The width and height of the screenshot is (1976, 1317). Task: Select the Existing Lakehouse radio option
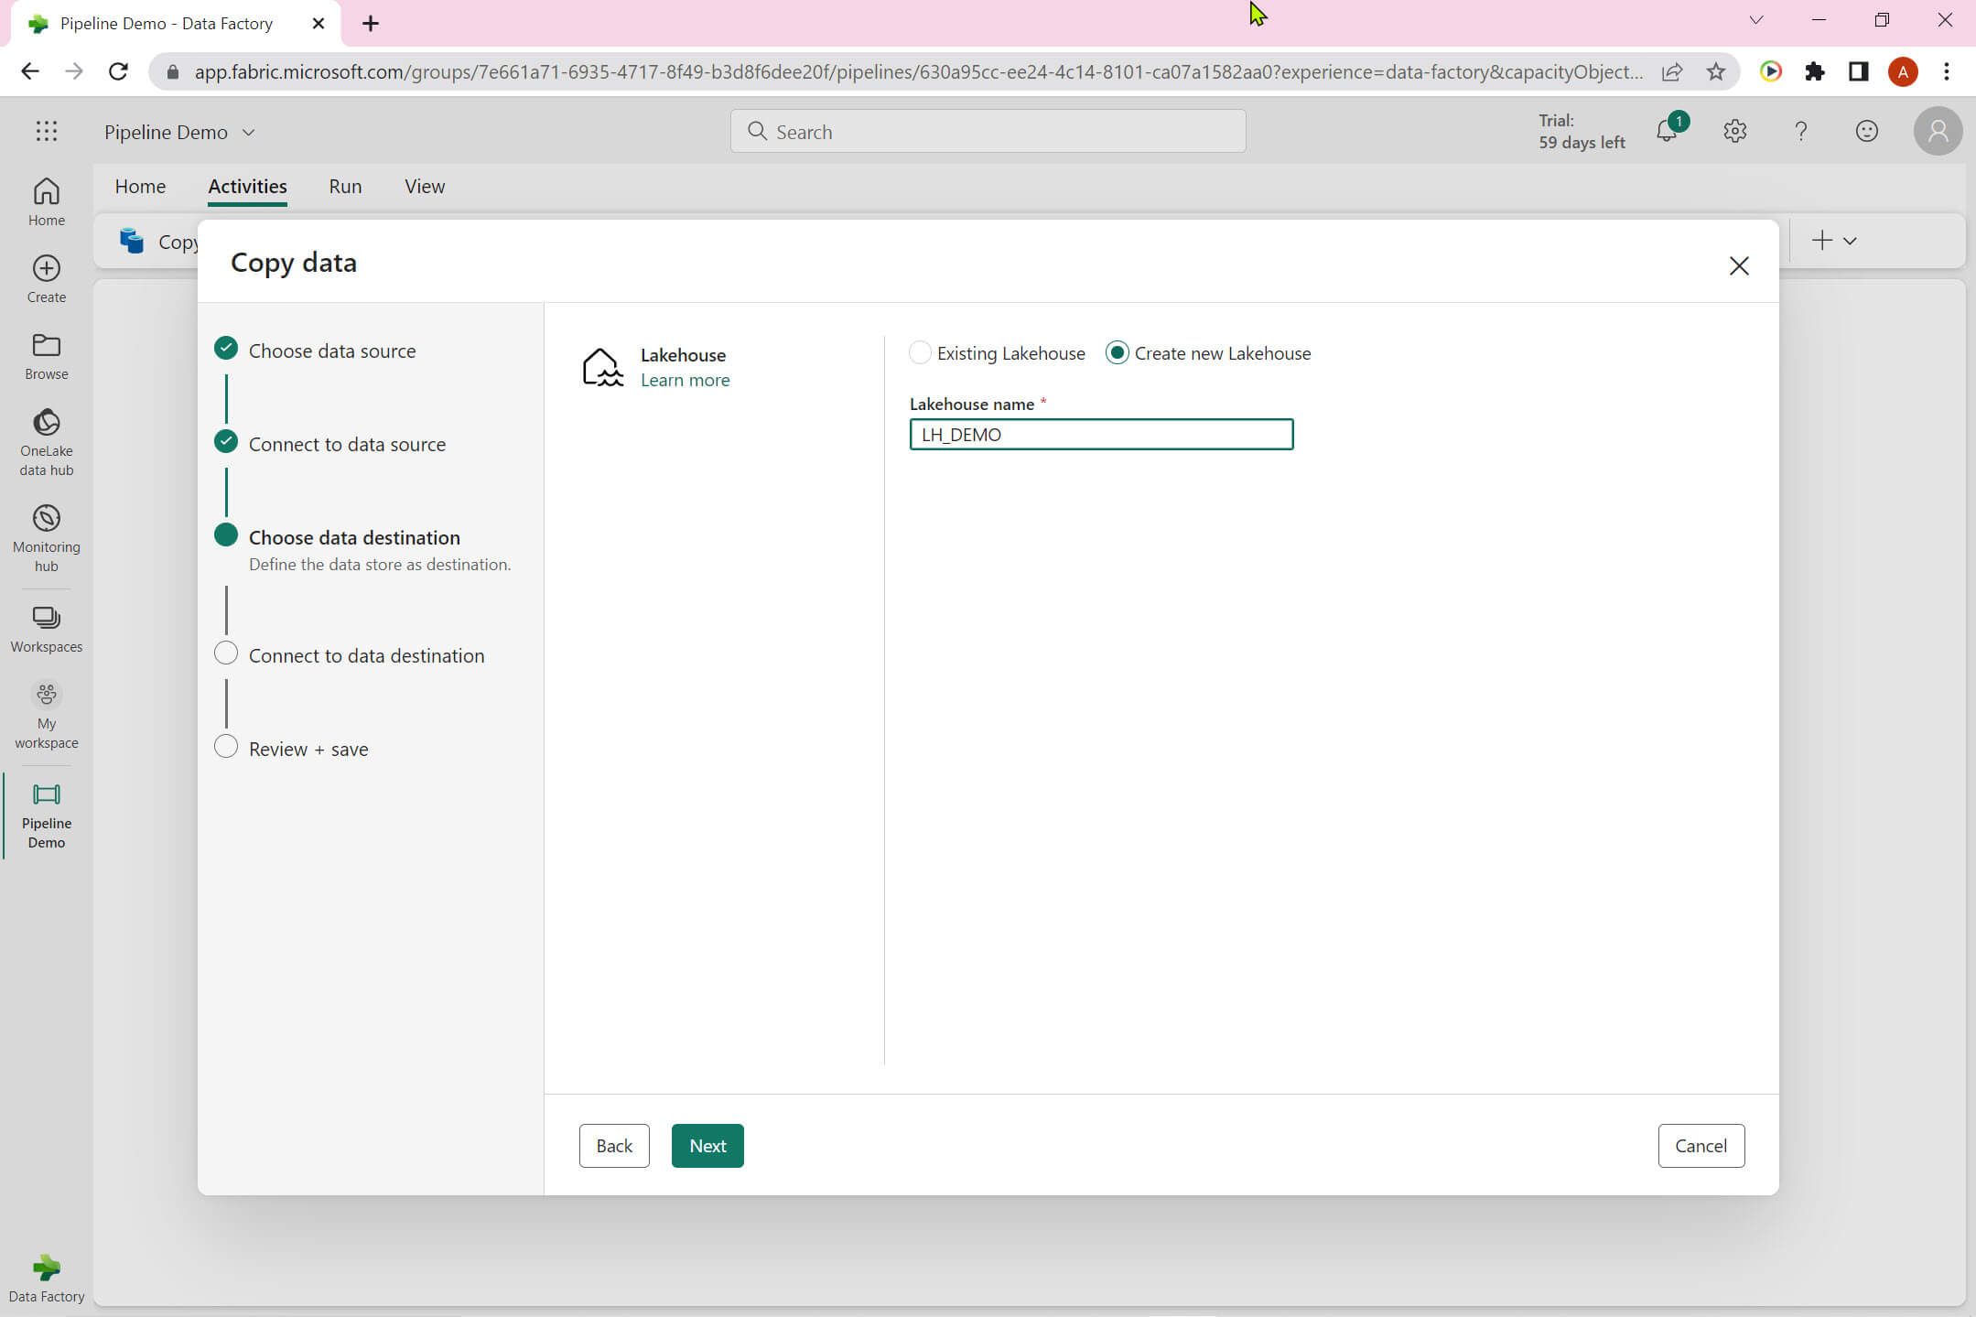pos(920,353)
